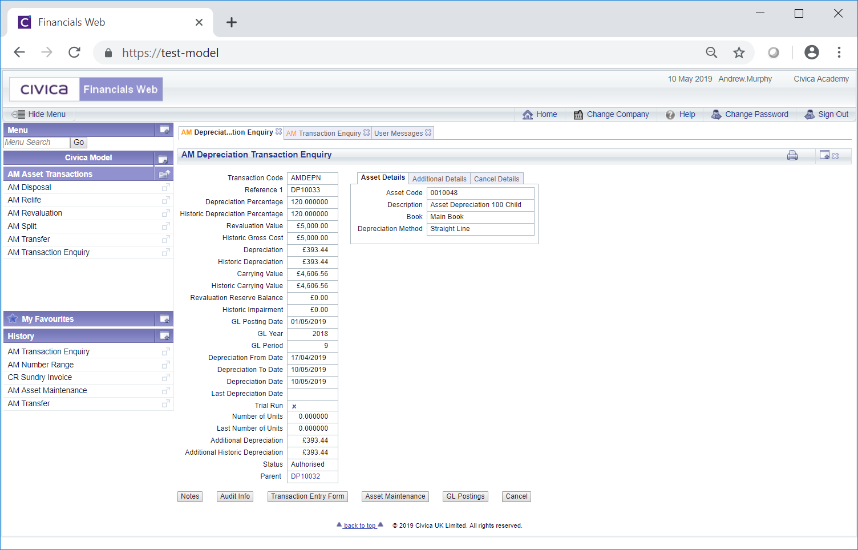Screen dimensions: 858x550
Task: Open AM Disposal in a new window
Action: [x=165, y=188]
